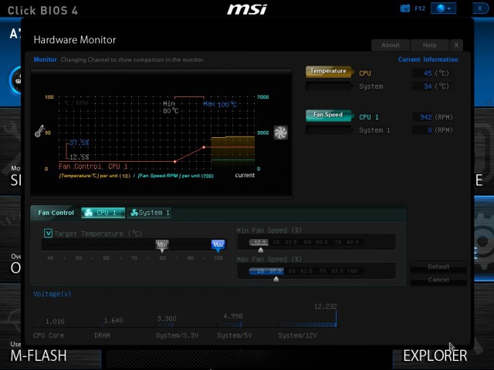Open the About tab in Hardware Monitor
This screenshot has height=370, width=494.
[x=391, y=45]
